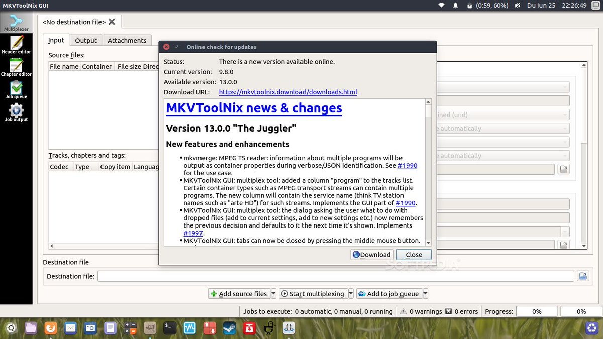The width and height of the screenshot is (603, 339).
Task: Close the <No destination file> tab with its X icon
Action: 112,22
